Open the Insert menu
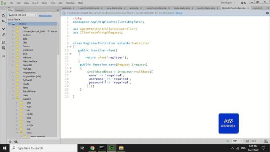The height and width of the screenshot is (152, 270). pos(35,3)
